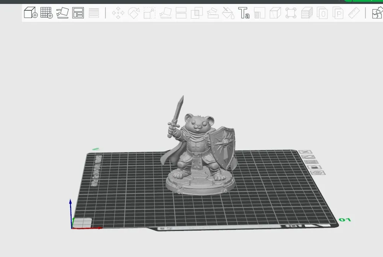Click the plate's X remove icon
Viewport: 383px width, 257px height.
click(x=305, y=152)
